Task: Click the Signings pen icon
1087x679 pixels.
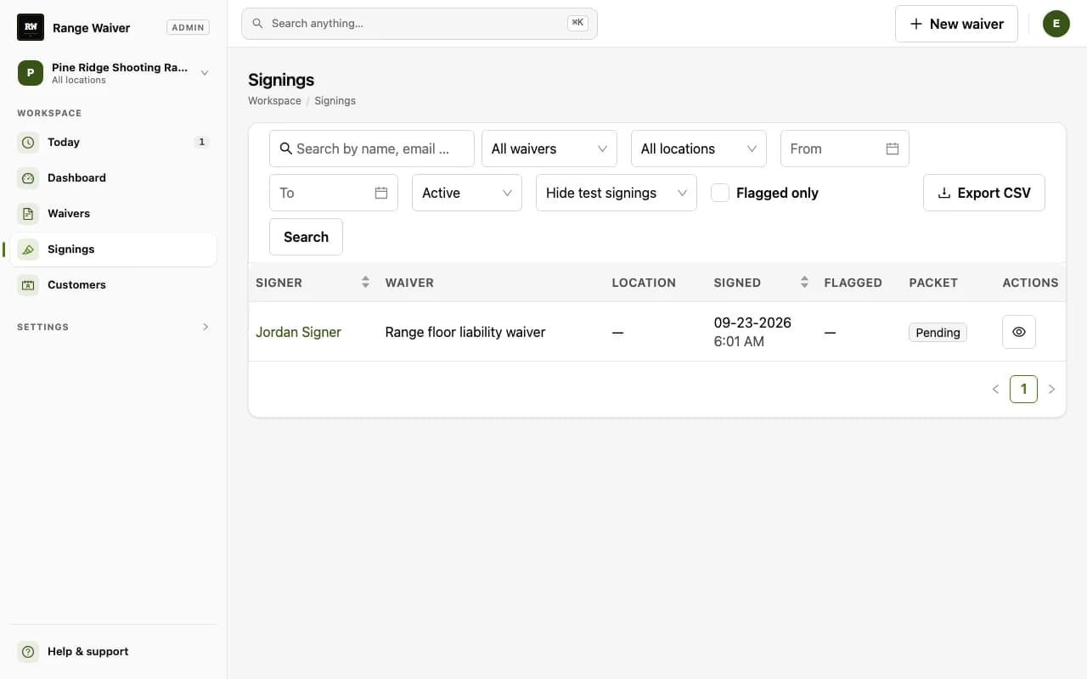Action: (28, 250)
